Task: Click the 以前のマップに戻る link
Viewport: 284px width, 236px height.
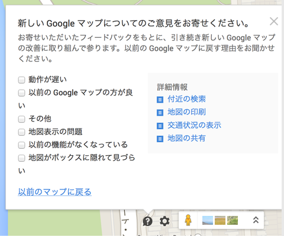Action: point(54,192)
